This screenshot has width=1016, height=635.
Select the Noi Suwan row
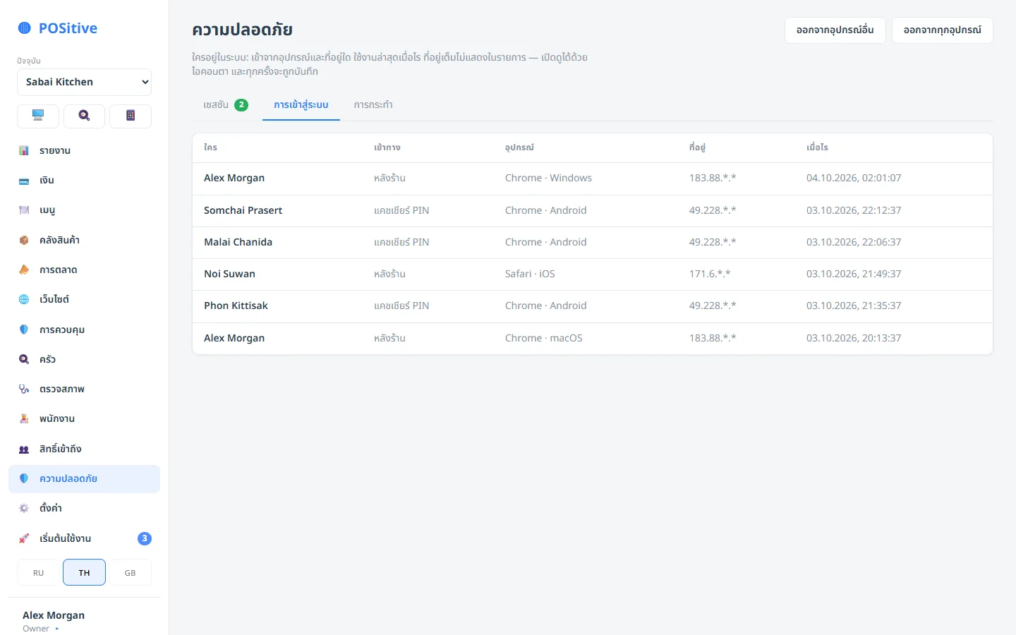click(x=593, y=274)
